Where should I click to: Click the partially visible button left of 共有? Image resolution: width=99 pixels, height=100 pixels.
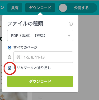click(2, 8)
